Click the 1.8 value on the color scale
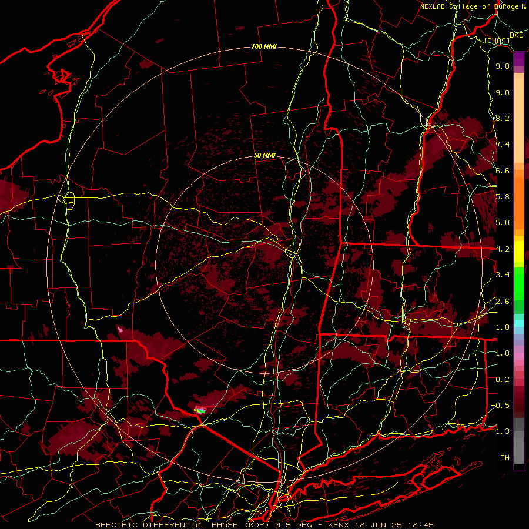Screen dimensions: 529x529 [503, 327]
